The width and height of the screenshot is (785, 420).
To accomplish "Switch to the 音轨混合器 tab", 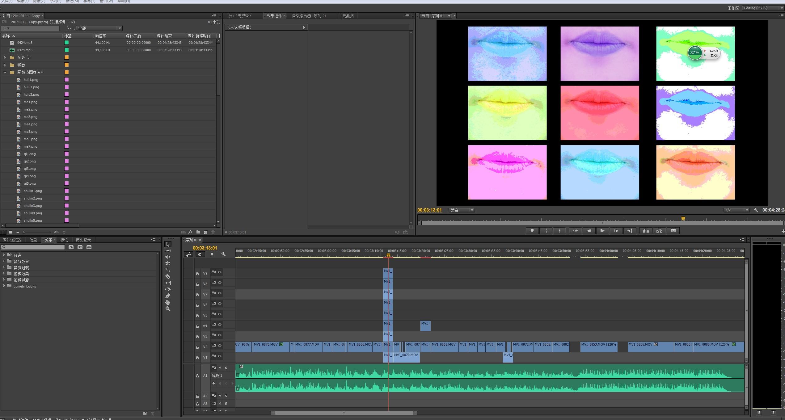I will [x=309, y=16].
